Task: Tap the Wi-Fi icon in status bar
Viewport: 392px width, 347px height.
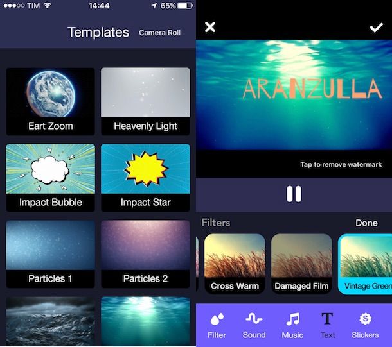Action: coord(47,5)
